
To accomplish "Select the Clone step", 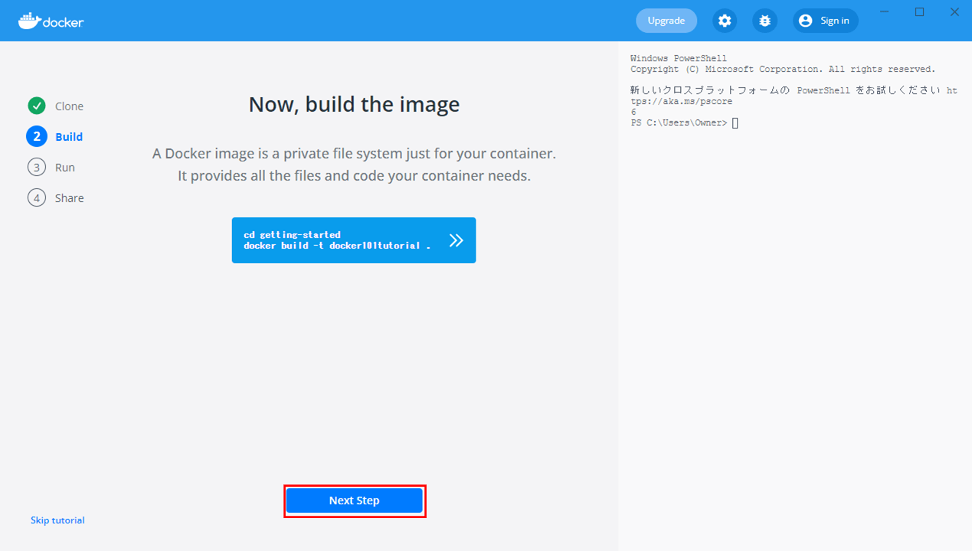I will click(x=56, y=106).
